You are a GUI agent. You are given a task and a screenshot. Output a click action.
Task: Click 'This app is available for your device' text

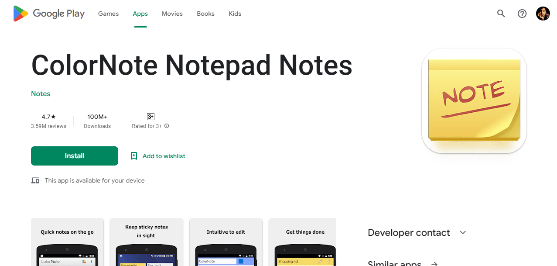pyautogui.click(x=95, y=180)
